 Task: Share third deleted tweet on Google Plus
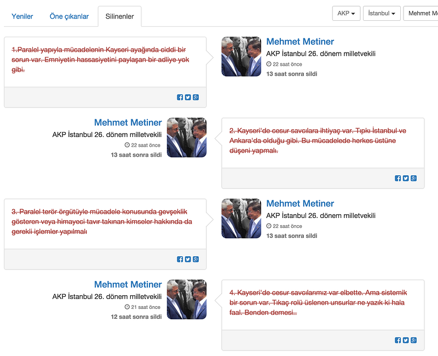[x=196, y=259]
